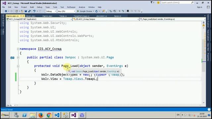The height and width of the screenshot is (119, 212).
Task: Click the 'Товар.Views' code text
Action: point(73,79)
